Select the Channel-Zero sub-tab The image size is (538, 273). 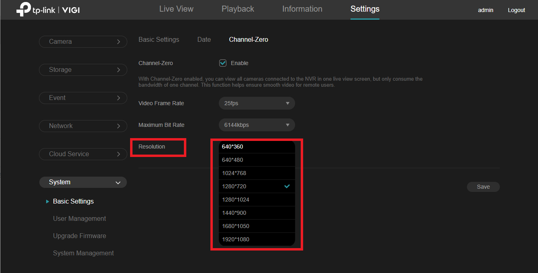click(x=249, y=39)
